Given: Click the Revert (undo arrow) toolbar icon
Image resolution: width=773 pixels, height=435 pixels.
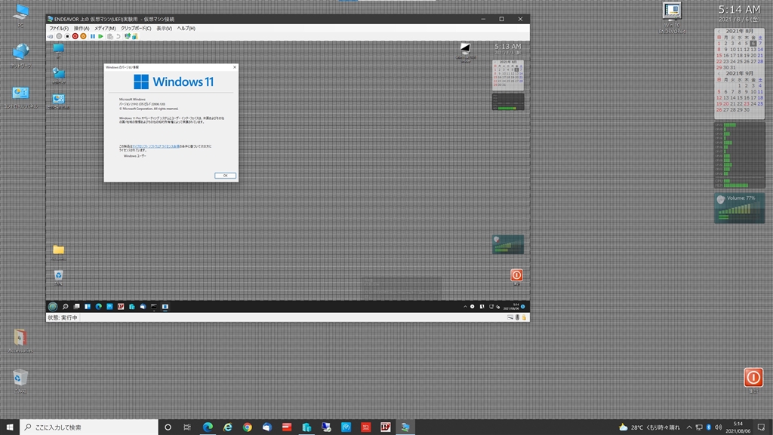Looking at the screenshot, I should (119, 36).
